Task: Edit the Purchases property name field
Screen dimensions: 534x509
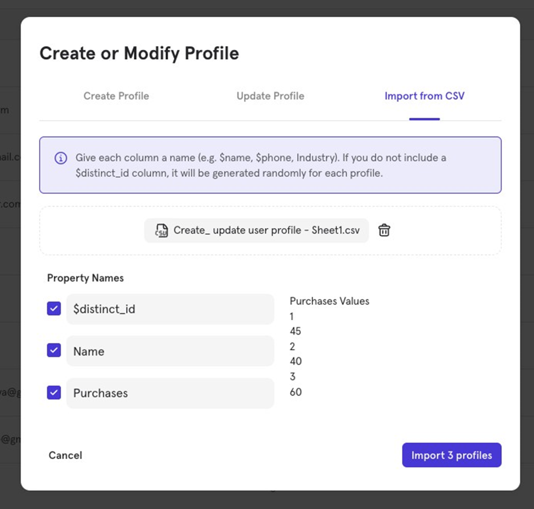Action: tap(170, 393)
